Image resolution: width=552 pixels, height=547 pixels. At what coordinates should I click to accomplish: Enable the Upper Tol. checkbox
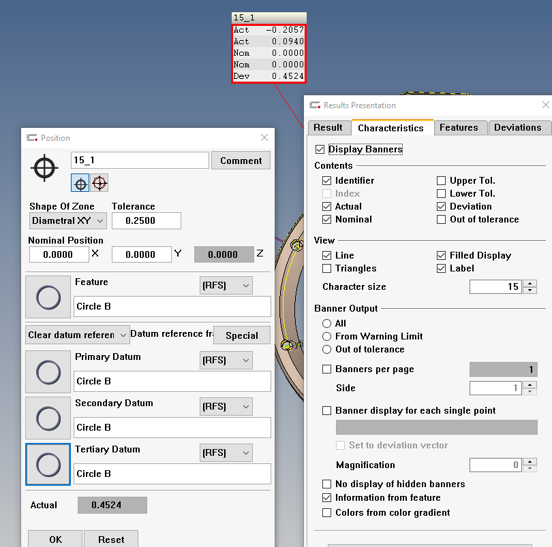pos(442,180)
